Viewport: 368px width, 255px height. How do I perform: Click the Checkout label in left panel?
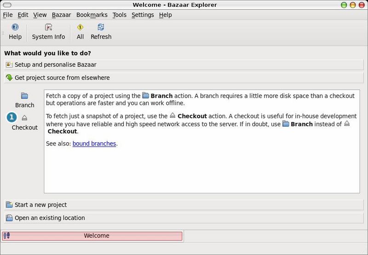[x=25, y=127]
